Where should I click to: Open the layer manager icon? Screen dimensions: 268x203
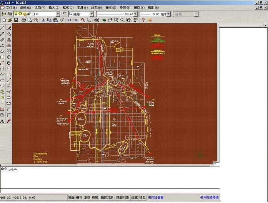click(x=4, y=14)
